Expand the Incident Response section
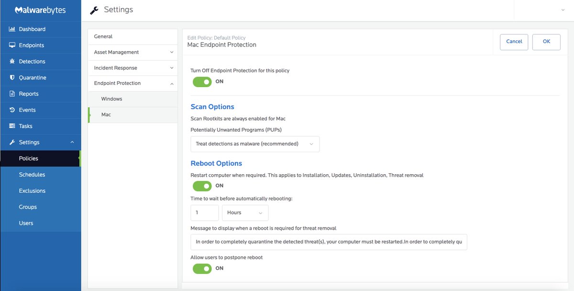574x291 pixels. tap(132, 68)
